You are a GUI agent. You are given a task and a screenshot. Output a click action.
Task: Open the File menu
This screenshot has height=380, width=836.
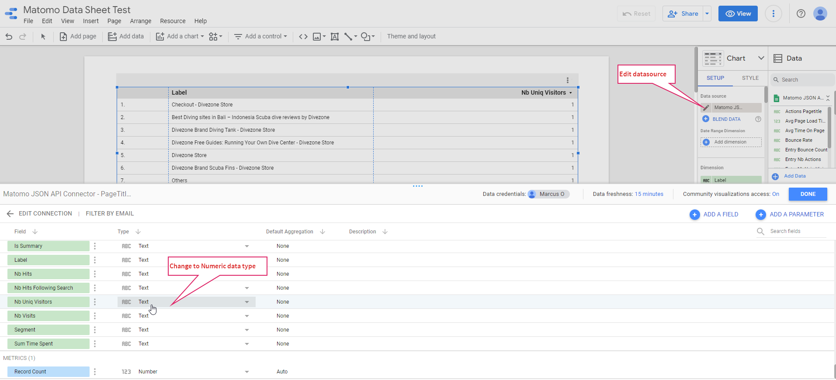click(x=28, y=21)
